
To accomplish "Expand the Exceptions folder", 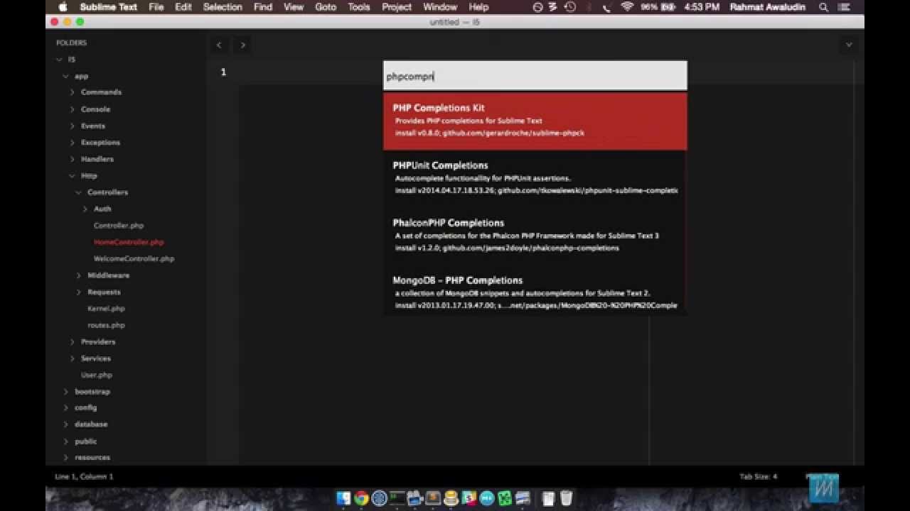I will click(x=72, y=143).
